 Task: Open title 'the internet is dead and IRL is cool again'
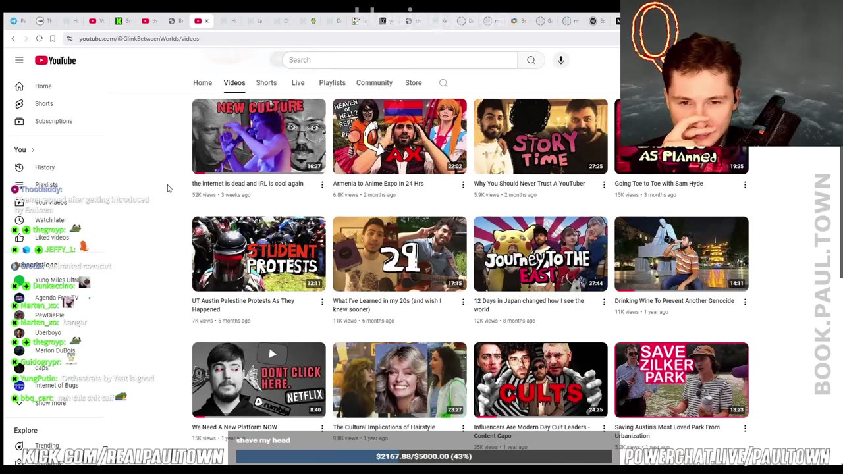click(248, 184)
